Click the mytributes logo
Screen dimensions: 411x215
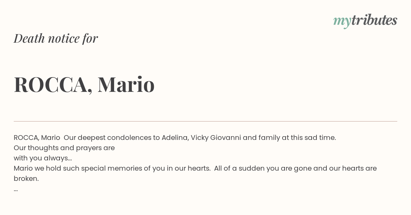[x=365, y=21]
